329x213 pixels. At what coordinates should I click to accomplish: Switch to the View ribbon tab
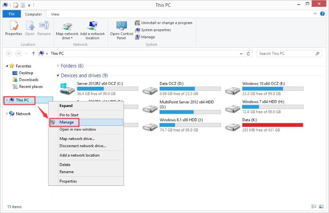click(x=55, y=14)
